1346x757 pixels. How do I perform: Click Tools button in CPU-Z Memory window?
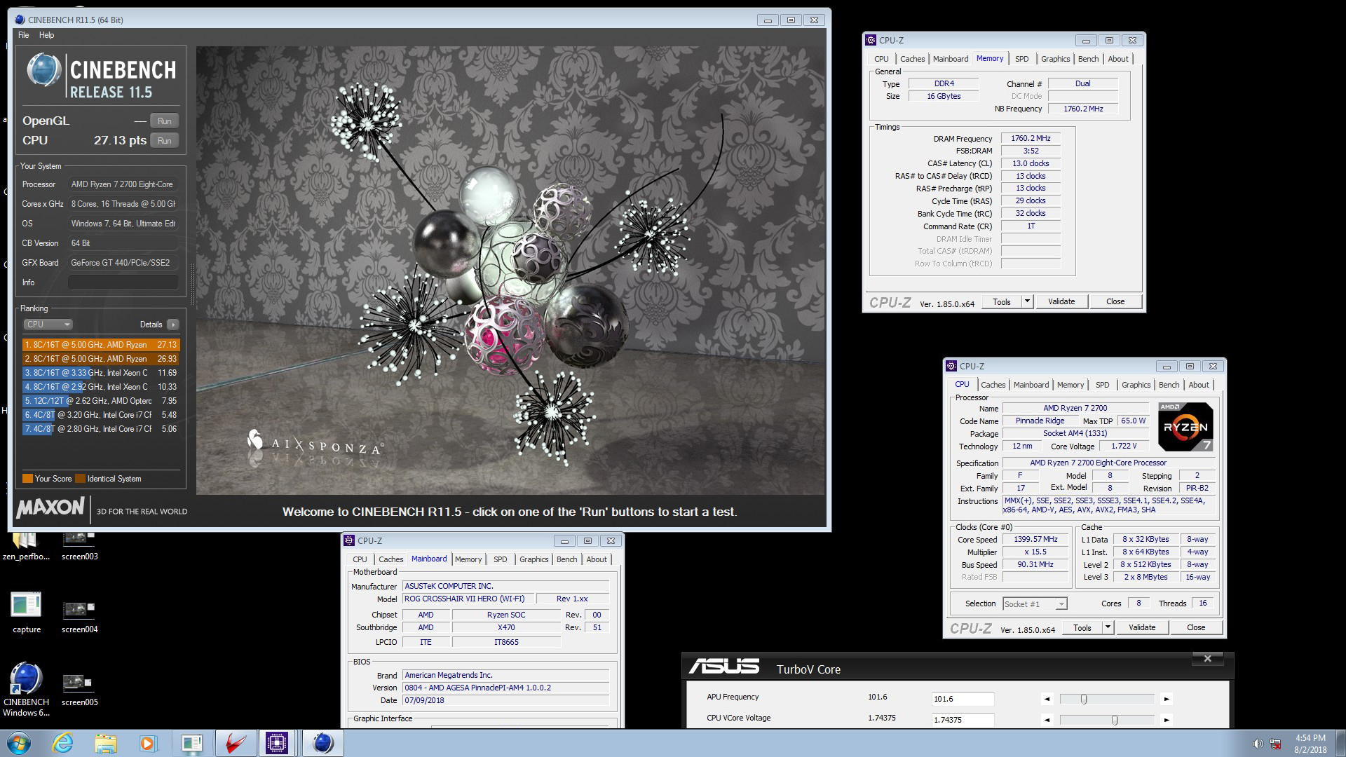tap(1002, 301)
